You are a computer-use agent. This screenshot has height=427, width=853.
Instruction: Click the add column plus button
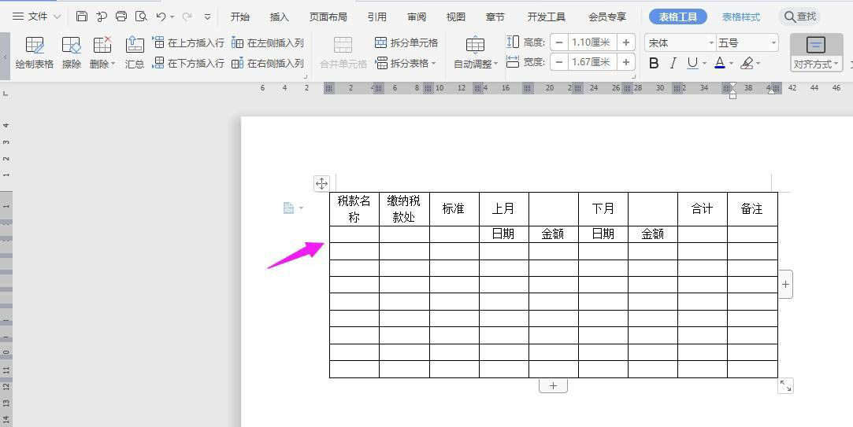785,284
